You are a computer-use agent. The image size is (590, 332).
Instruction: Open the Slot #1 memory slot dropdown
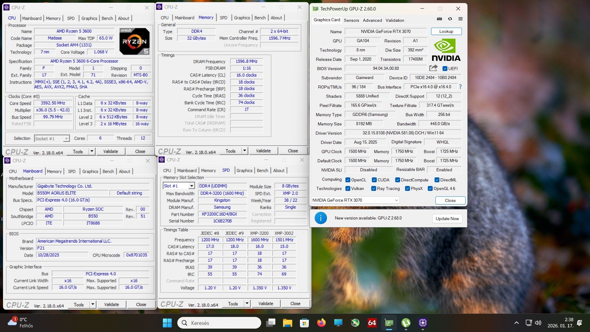[191, 186]
